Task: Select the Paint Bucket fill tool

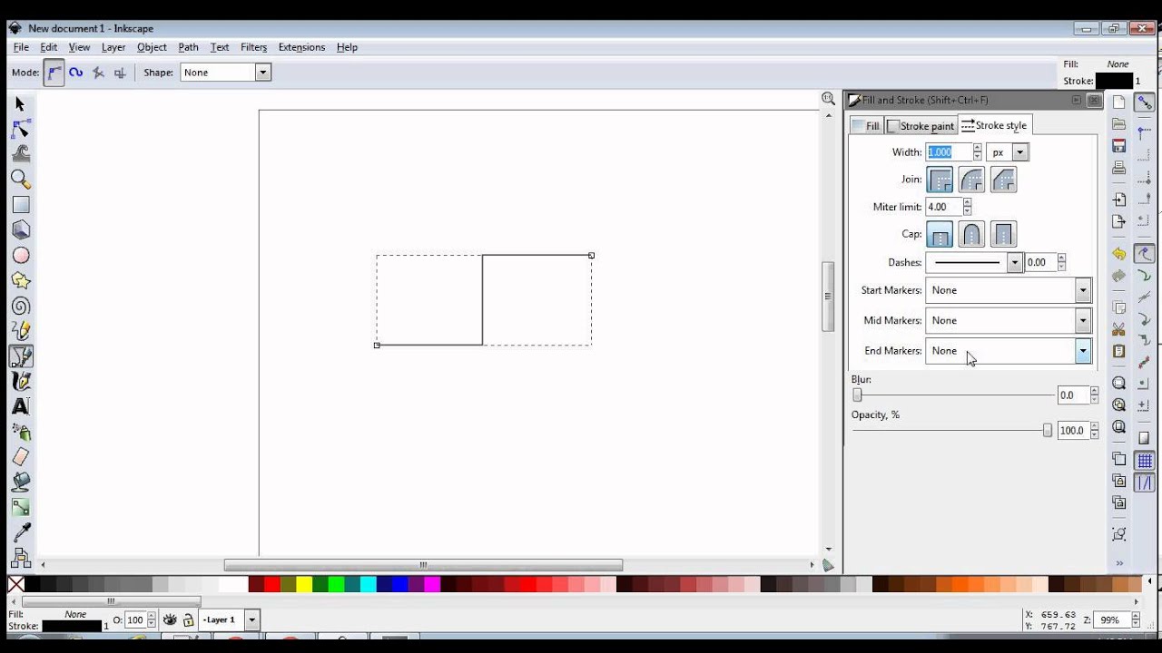Action: click(x=21, y=482)
